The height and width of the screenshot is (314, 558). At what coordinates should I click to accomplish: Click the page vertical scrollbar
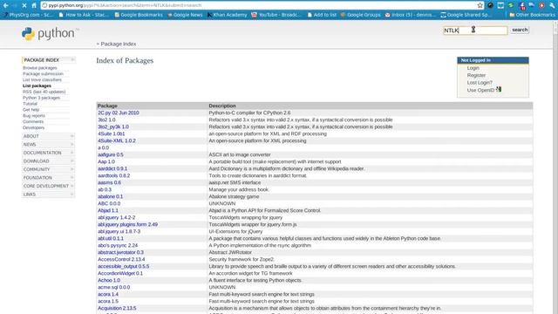pos(555,167)
